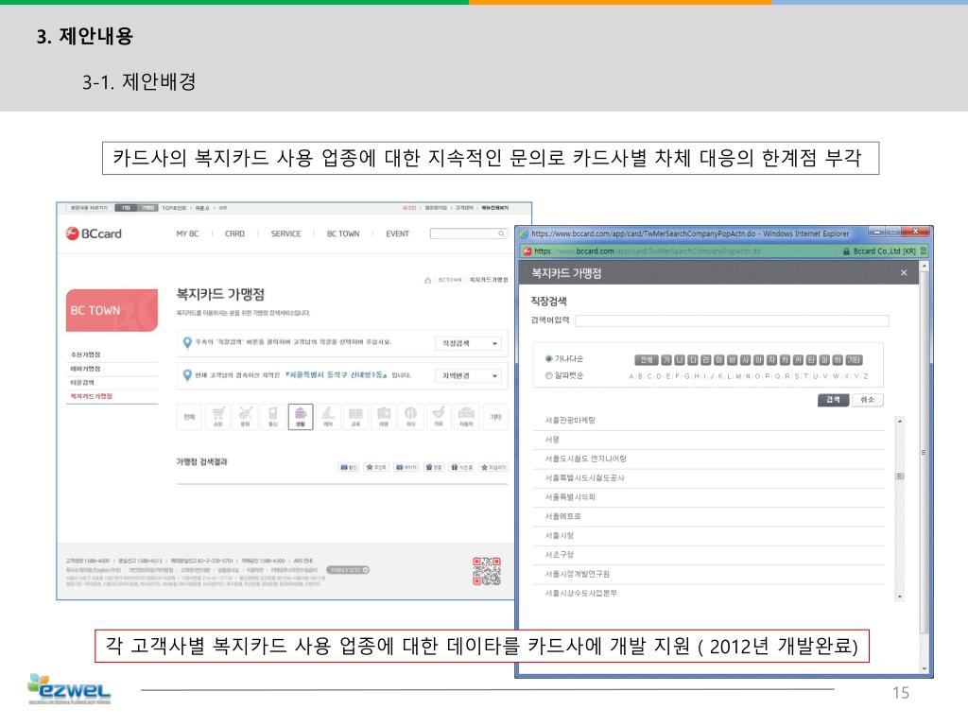Image resolution: width=968 pixels, height=726 pixels.
Task: Select the dining fork-and-plate category icon
Action: pos(410,416)
